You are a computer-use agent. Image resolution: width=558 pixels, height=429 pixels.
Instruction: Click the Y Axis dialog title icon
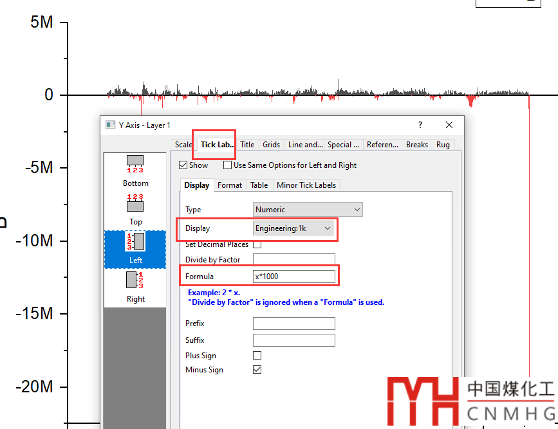[x=110, y=125]
